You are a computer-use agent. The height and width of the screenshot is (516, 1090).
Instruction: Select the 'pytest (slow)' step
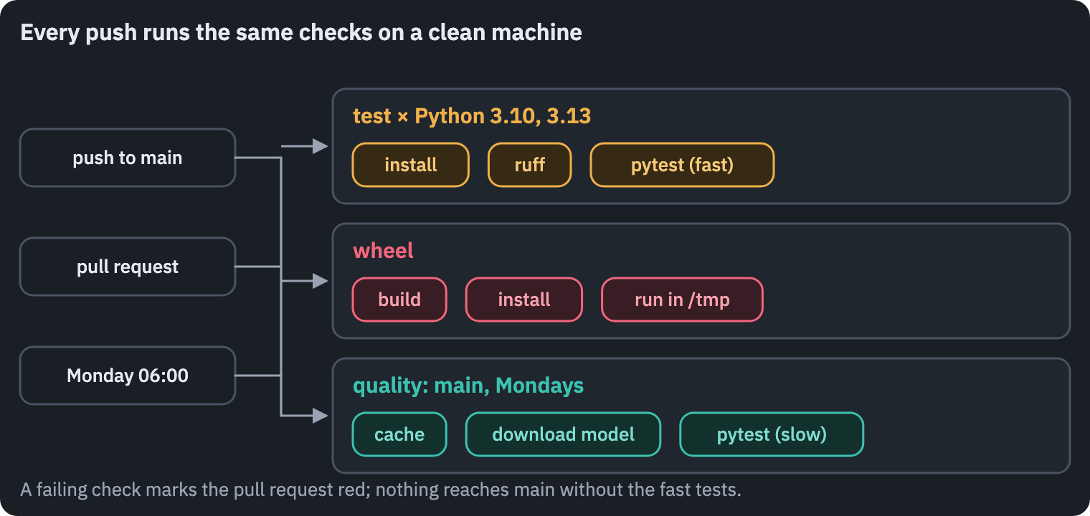point(772,434)
